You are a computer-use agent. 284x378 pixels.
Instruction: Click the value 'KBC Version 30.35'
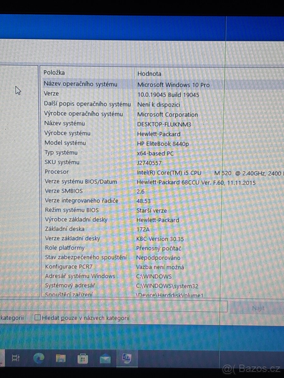point(160,239)
